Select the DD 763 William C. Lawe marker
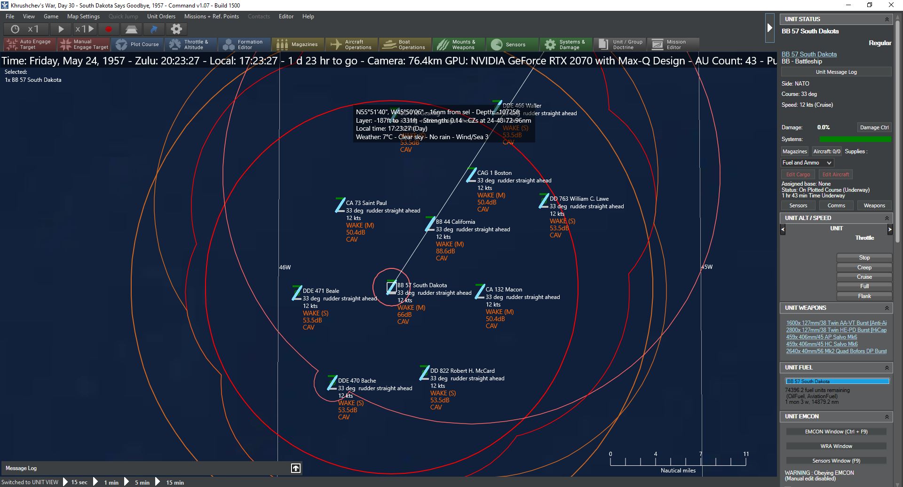This screenshot has width=903, height=487. [x=544, y=201]
